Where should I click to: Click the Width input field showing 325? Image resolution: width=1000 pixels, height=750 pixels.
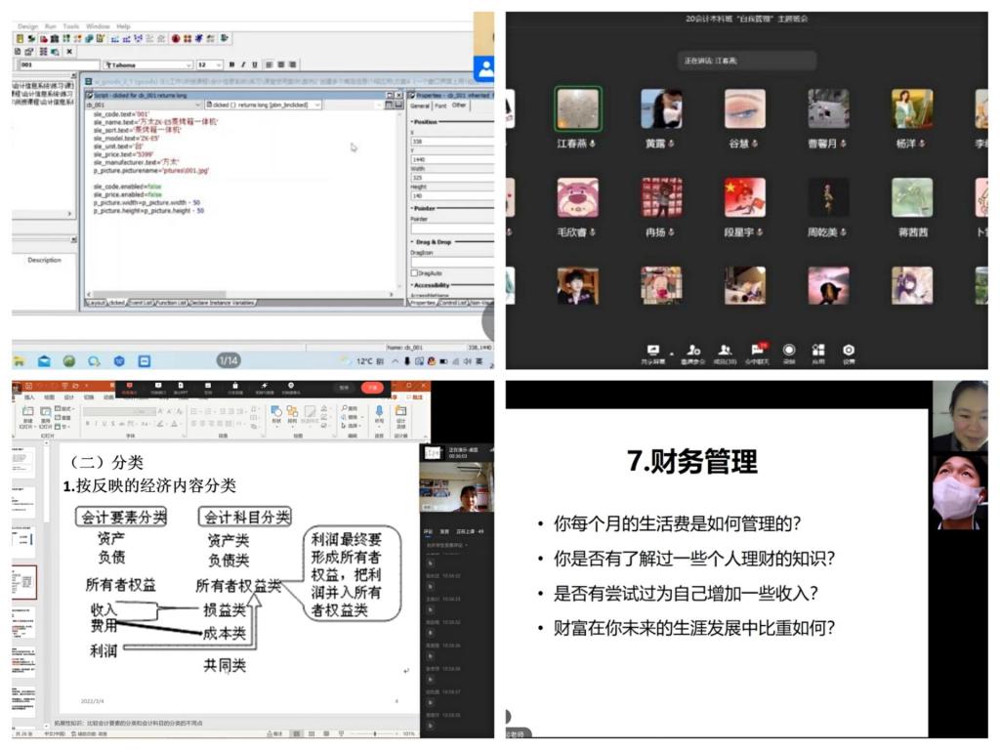449,178
